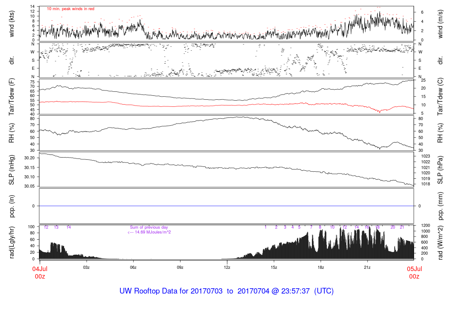Select the 05Jul 00z end date label

(414, 273)
